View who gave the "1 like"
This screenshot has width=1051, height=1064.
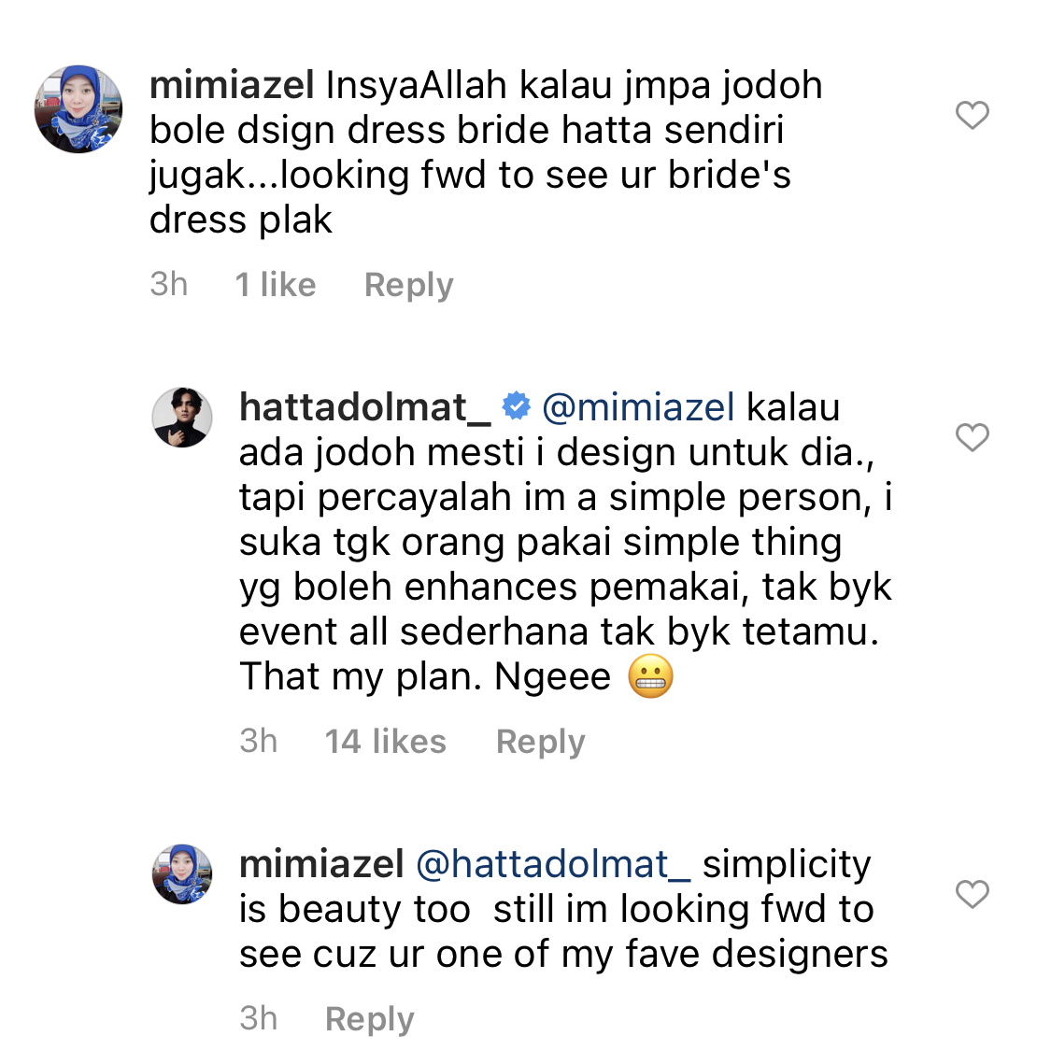(276, 285)
